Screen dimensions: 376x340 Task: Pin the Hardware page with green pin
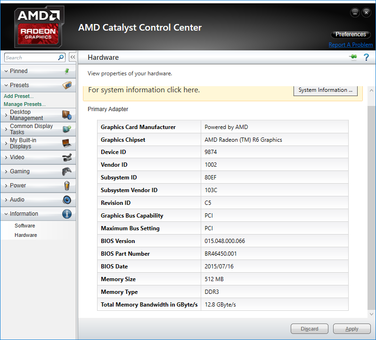(353, 57)
